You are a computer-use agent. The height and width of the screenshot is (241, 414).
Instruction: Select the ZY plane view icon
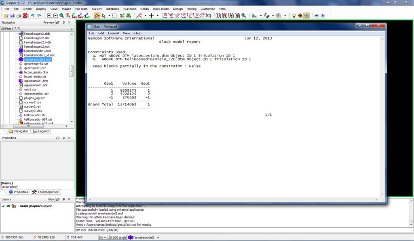[87, 16]
